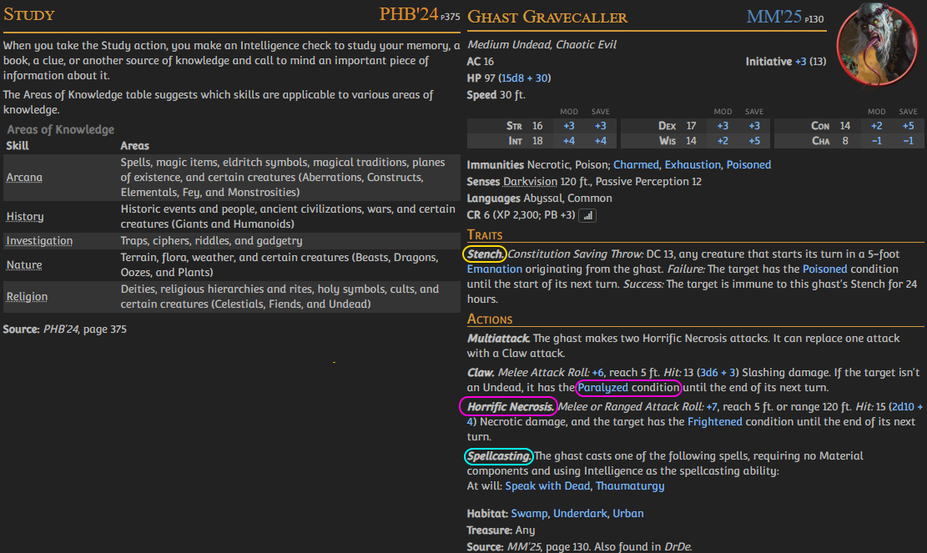
Task: Roll the Strength modifier +3
Action: coord(569,126)
